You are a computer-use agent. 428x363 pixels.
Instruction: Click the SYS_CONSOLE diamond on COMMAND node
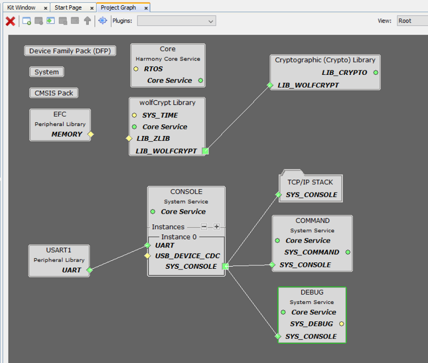pos(272,264)
